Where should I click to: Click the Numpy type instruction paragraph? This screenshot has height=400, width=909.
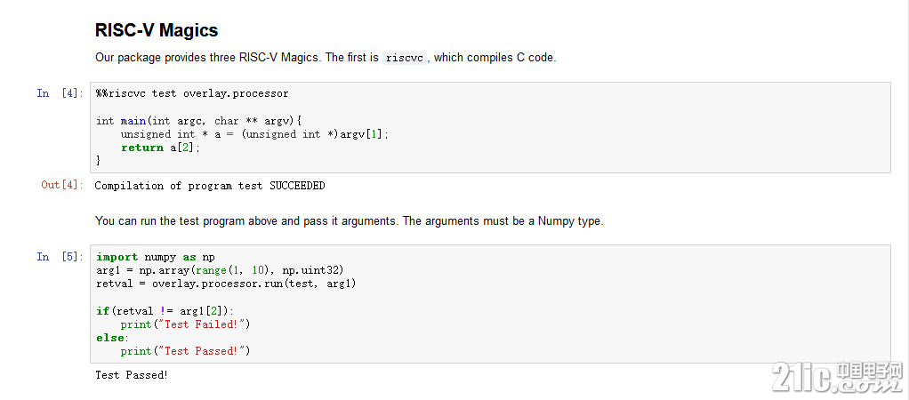pyautogui.click(x=349, y=220)
